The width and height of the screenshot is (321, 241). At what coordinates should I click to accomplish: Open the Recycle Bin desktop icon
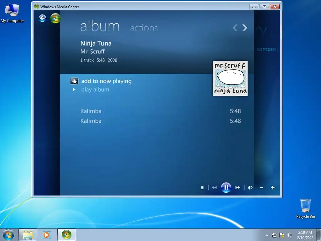305,208
